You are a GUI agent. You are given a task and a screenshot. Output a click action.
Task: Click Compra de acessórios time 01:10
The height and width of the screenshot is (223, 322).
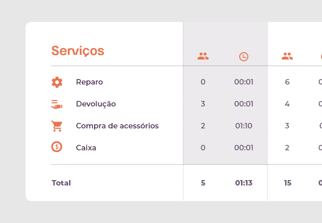(x=244, y=126)
